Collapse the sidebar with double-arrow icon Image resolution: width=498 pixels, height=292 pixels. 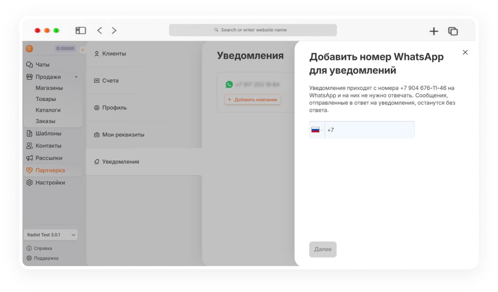tap(83, 50)
